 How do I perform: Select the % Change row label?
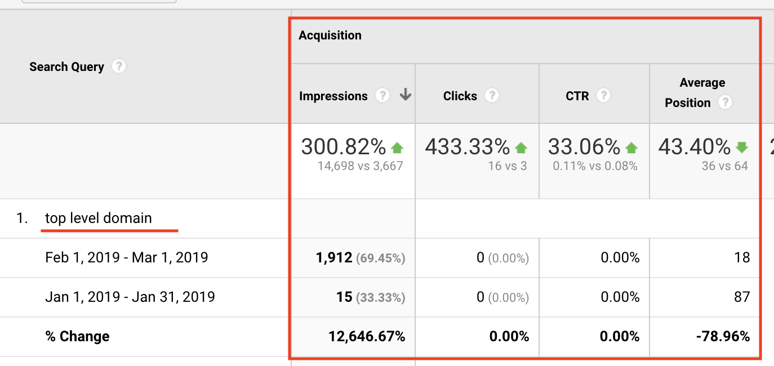[77, 336]
